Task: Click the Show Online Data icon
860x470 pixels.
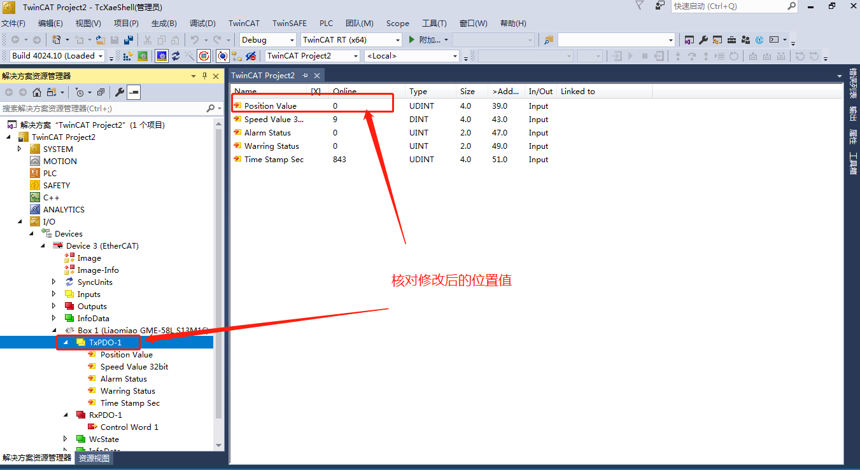Action: (x=222, y=56)
